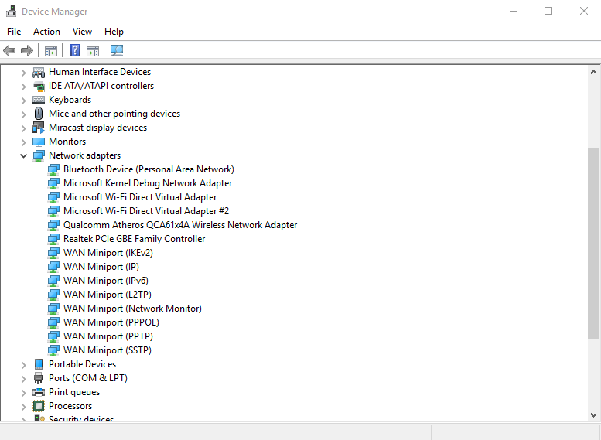Click Show/Hide Action Pane toolbar icon

(x=93, y=50)
